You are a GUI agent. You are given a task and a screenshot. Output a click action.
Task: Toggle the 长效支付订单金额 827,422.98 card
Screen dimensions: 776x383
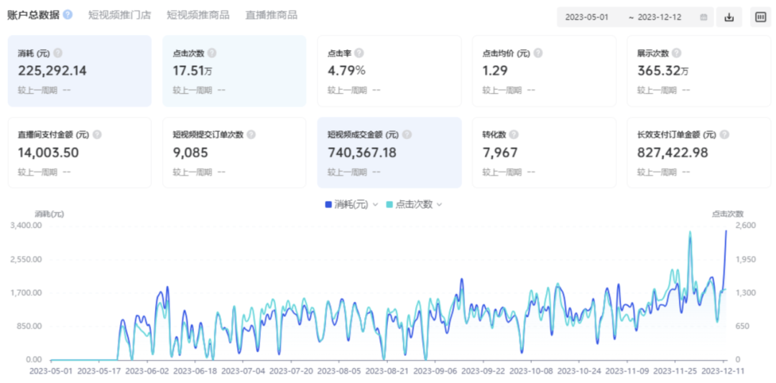click(699, 153)
